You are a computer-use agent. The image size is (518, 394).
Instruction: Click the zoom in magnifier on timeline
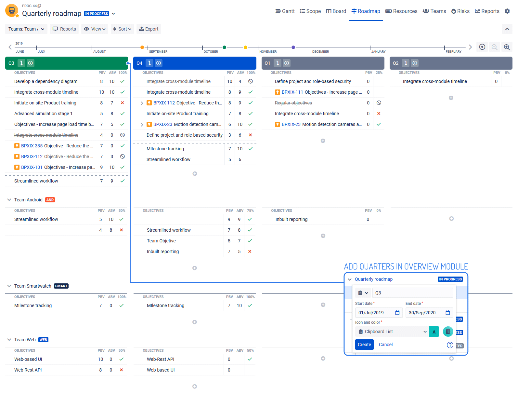507,47
